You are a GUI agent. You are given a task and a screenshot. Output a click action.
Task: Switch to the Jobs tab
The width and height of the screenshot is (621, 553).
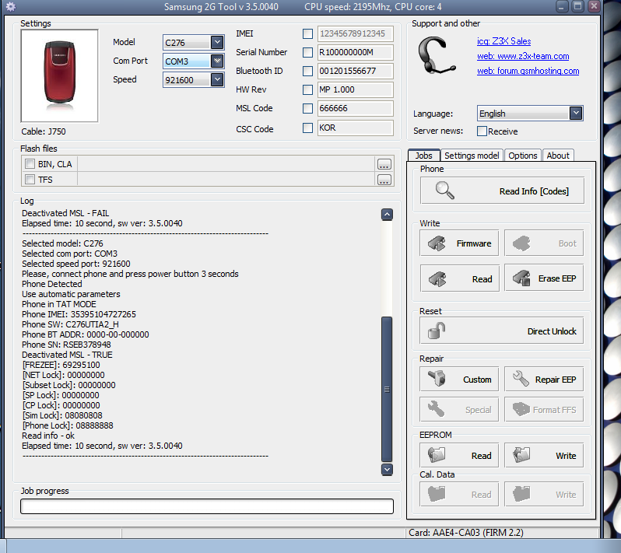click(x=424, y=156)
